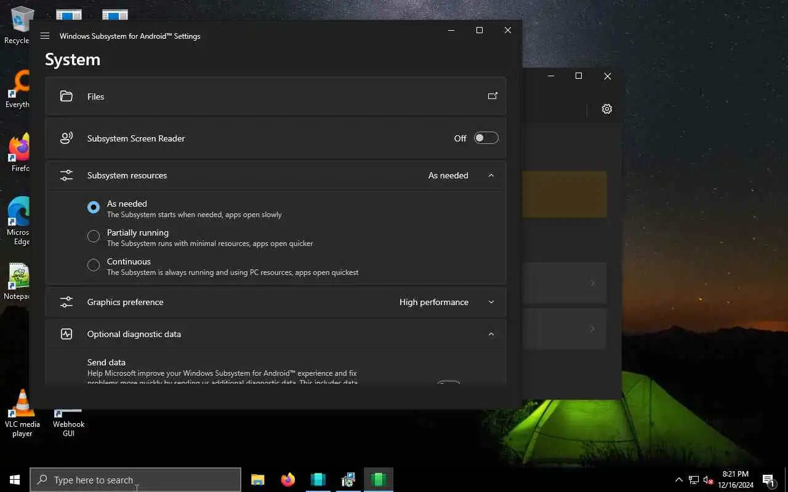
Task: Click the taskbar clock and date
Action: pyautogui.click(x=735, y=480)
